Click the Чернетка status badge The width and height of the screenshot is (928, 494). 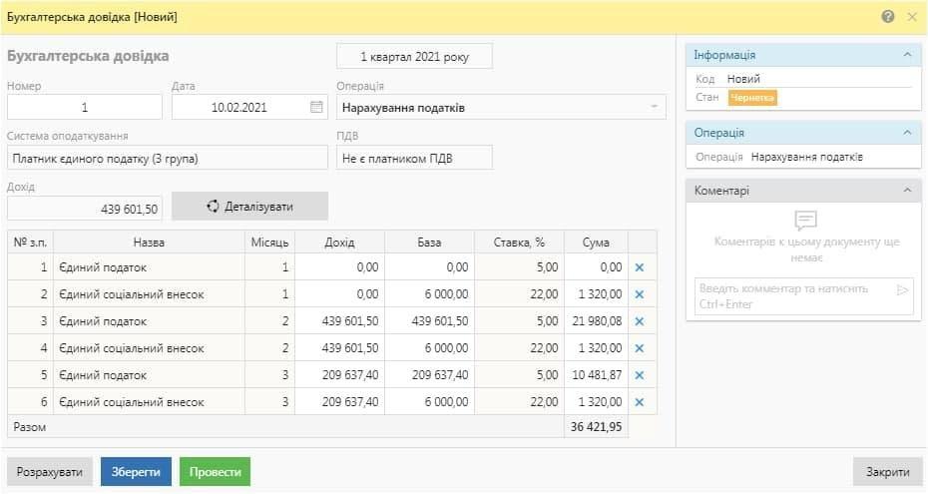(752, 98)
